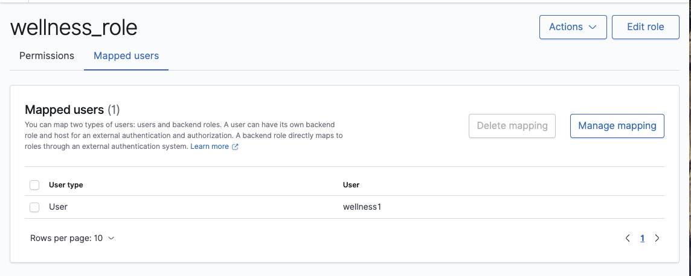
Task: Sort by the User column header
Action: click(351, 185)
